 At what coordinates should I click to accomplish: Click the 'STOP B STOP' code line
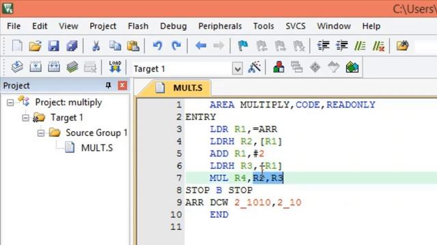(218, 191)
